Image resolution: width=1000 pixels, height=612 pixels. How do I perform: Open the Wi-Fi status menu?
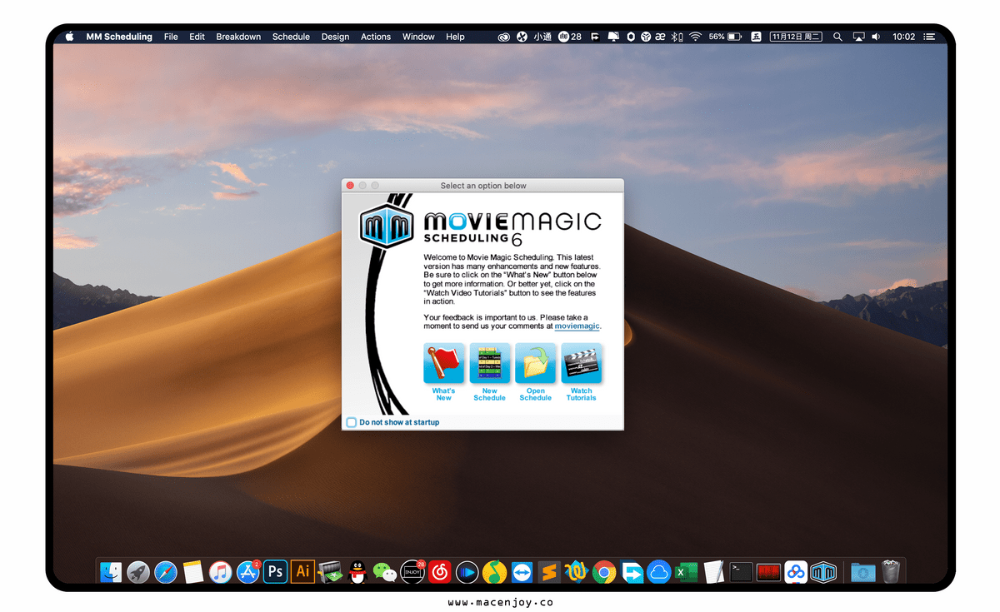[695, 37]
